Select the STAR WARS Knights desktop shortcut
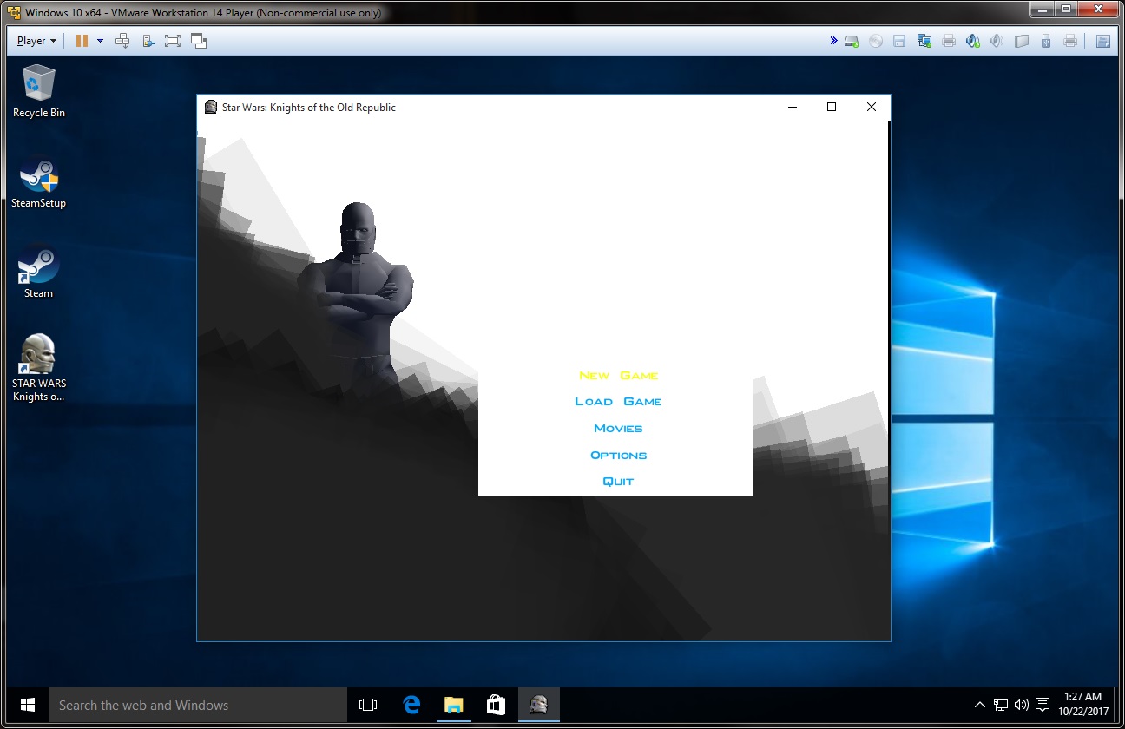This screenshot has width=1125, height=729. [x=39, y=368]
